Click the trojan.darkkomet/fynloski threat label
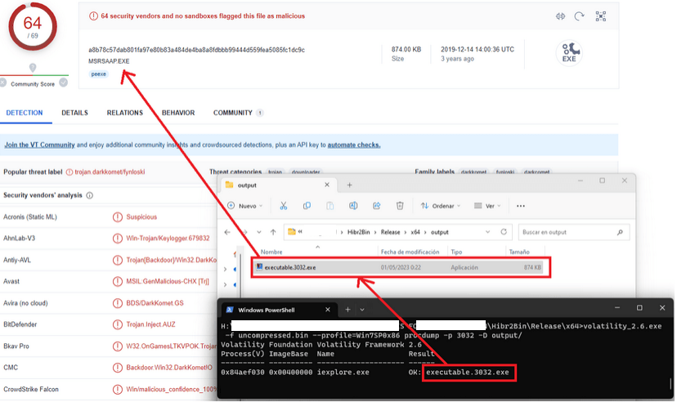677x402 pixels. [x=110, y=172]
